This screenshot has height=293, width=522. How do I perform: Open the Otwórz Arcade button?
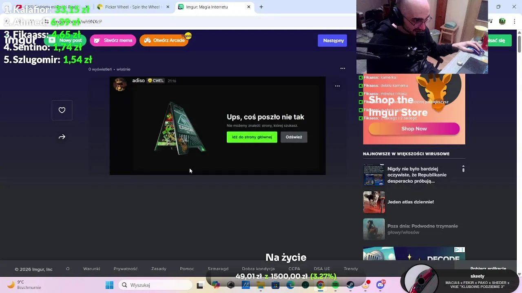(x=164, y=40)
